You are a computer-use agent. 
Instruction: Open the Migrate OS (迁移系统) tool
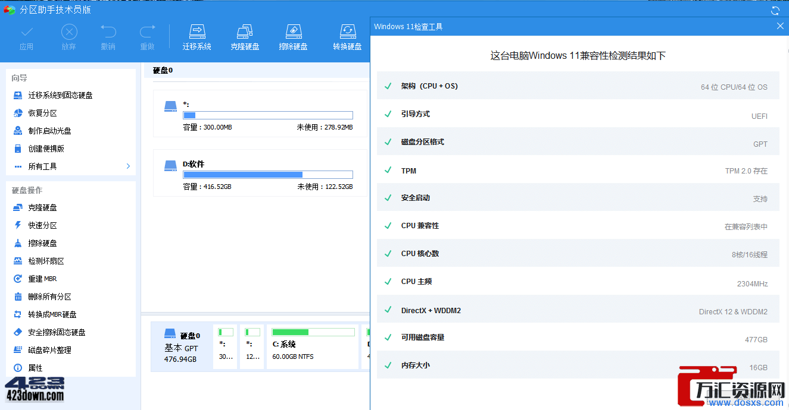[x=197, y=37]
